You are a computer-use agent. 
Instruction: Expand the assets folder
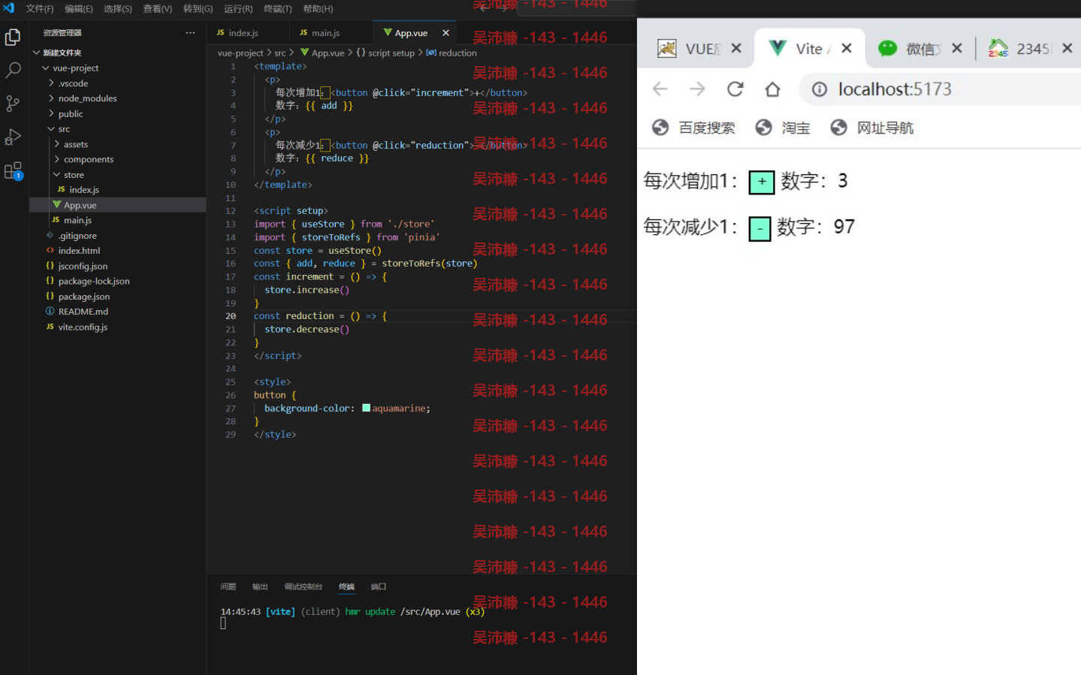[x=118, y=144]
